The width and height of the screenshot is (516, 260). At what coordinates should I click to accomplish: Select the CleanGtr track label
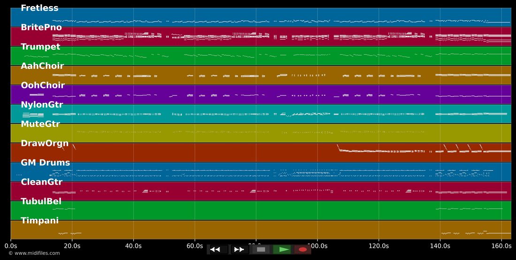click(x=41, y=182)
